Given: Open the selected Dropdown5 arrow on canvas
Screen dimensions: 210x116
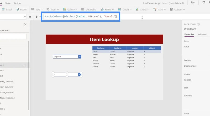Looking at the screenshot, I should (x=80, y=74).
